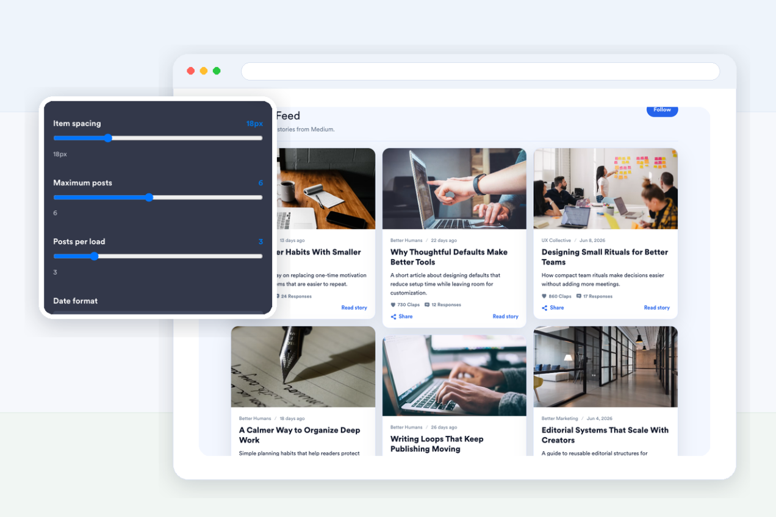
Task: Click the comment icon beside 17 Responses
Action: (x=578, y=296)
